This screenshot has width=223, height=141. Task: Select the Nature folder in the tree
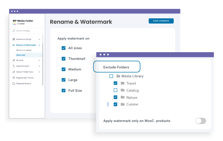[131, 97]
